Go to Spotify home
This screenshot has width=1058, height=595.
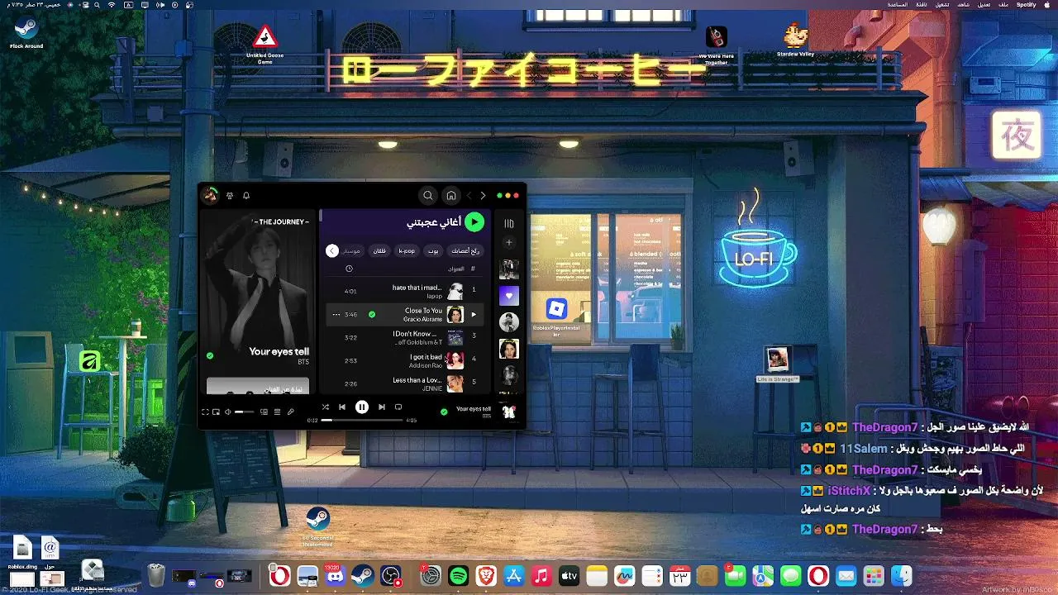tap(451, 196)
